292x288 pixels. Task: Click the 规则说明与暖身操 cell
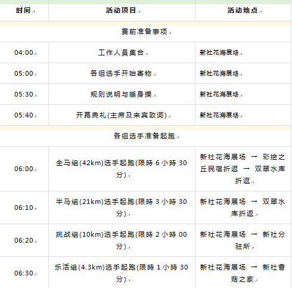[x=122, y=94]
